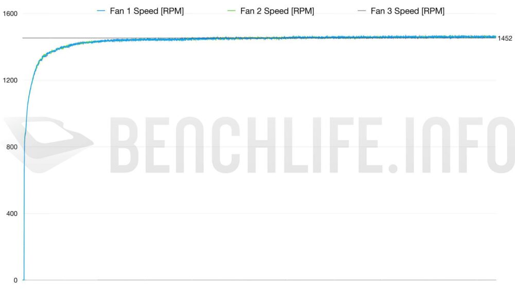The image size is (515, 290).
Task: Click the gray Fan 3 legend color line
Action: [x=362, y=11]
